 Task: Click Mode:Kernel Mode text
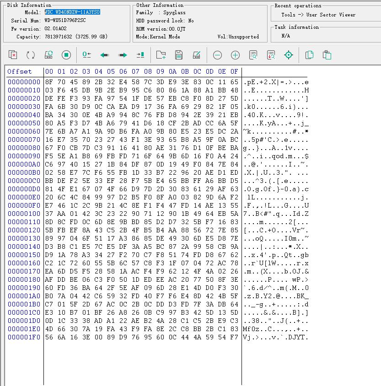click(x=158, y=37)
